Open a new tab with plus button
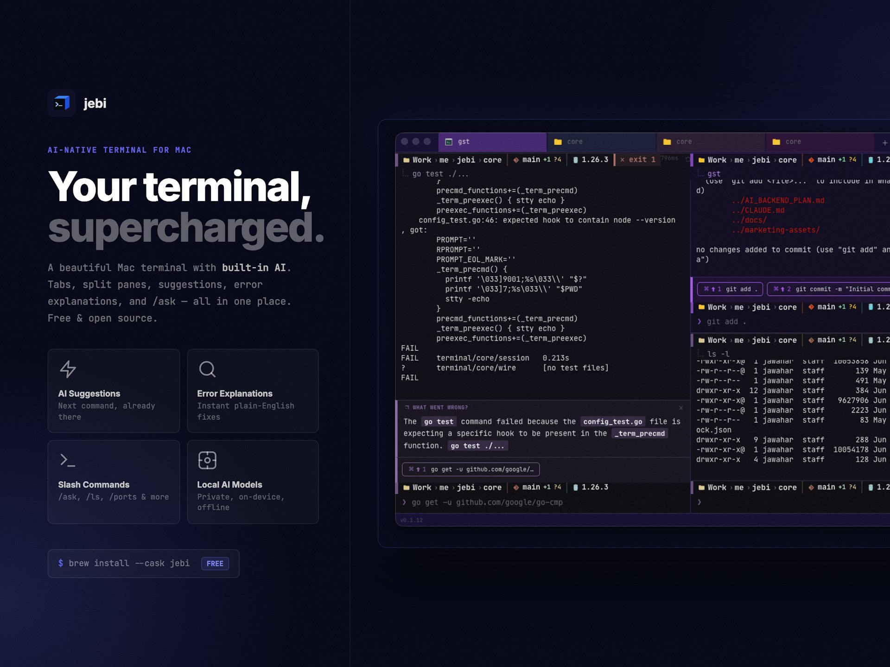This screenshot has height=667, width=890. pyautogui.click(x=884, y=143)
